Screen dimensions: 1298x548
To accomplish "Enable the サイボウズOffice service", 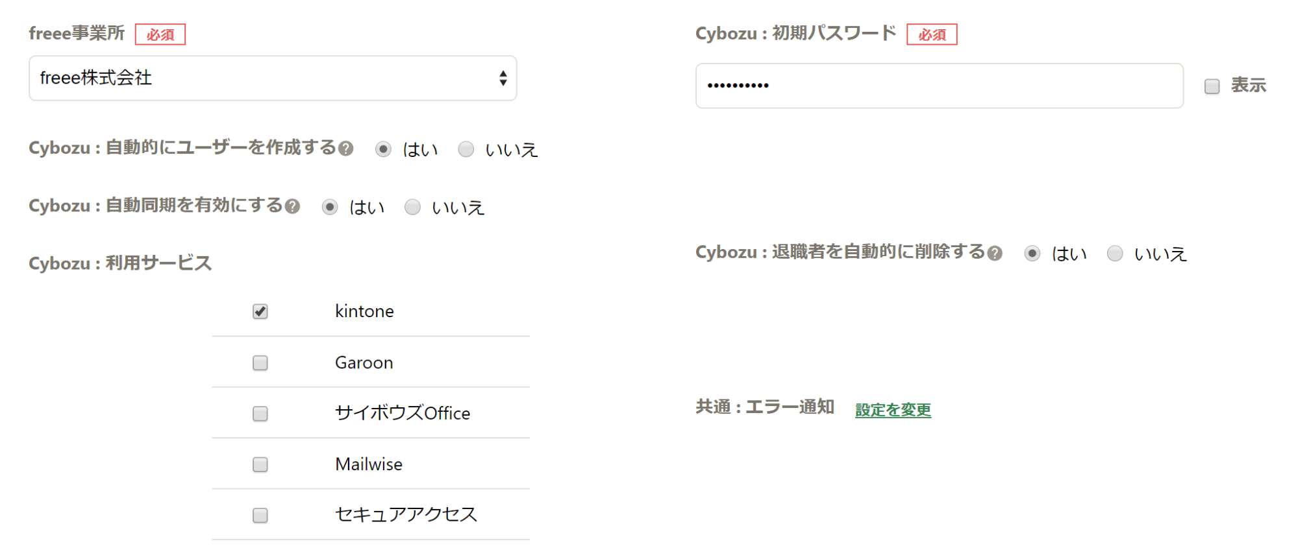I will click(x=259, y=413).
